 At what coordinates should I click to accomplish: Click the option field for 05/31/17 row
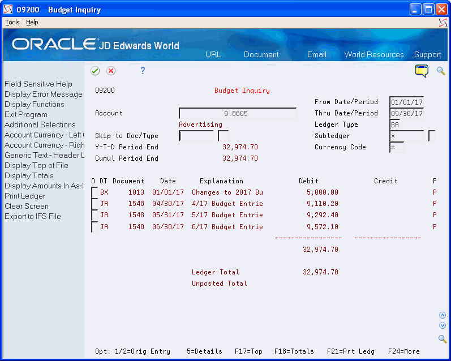(x=95, y=215)
